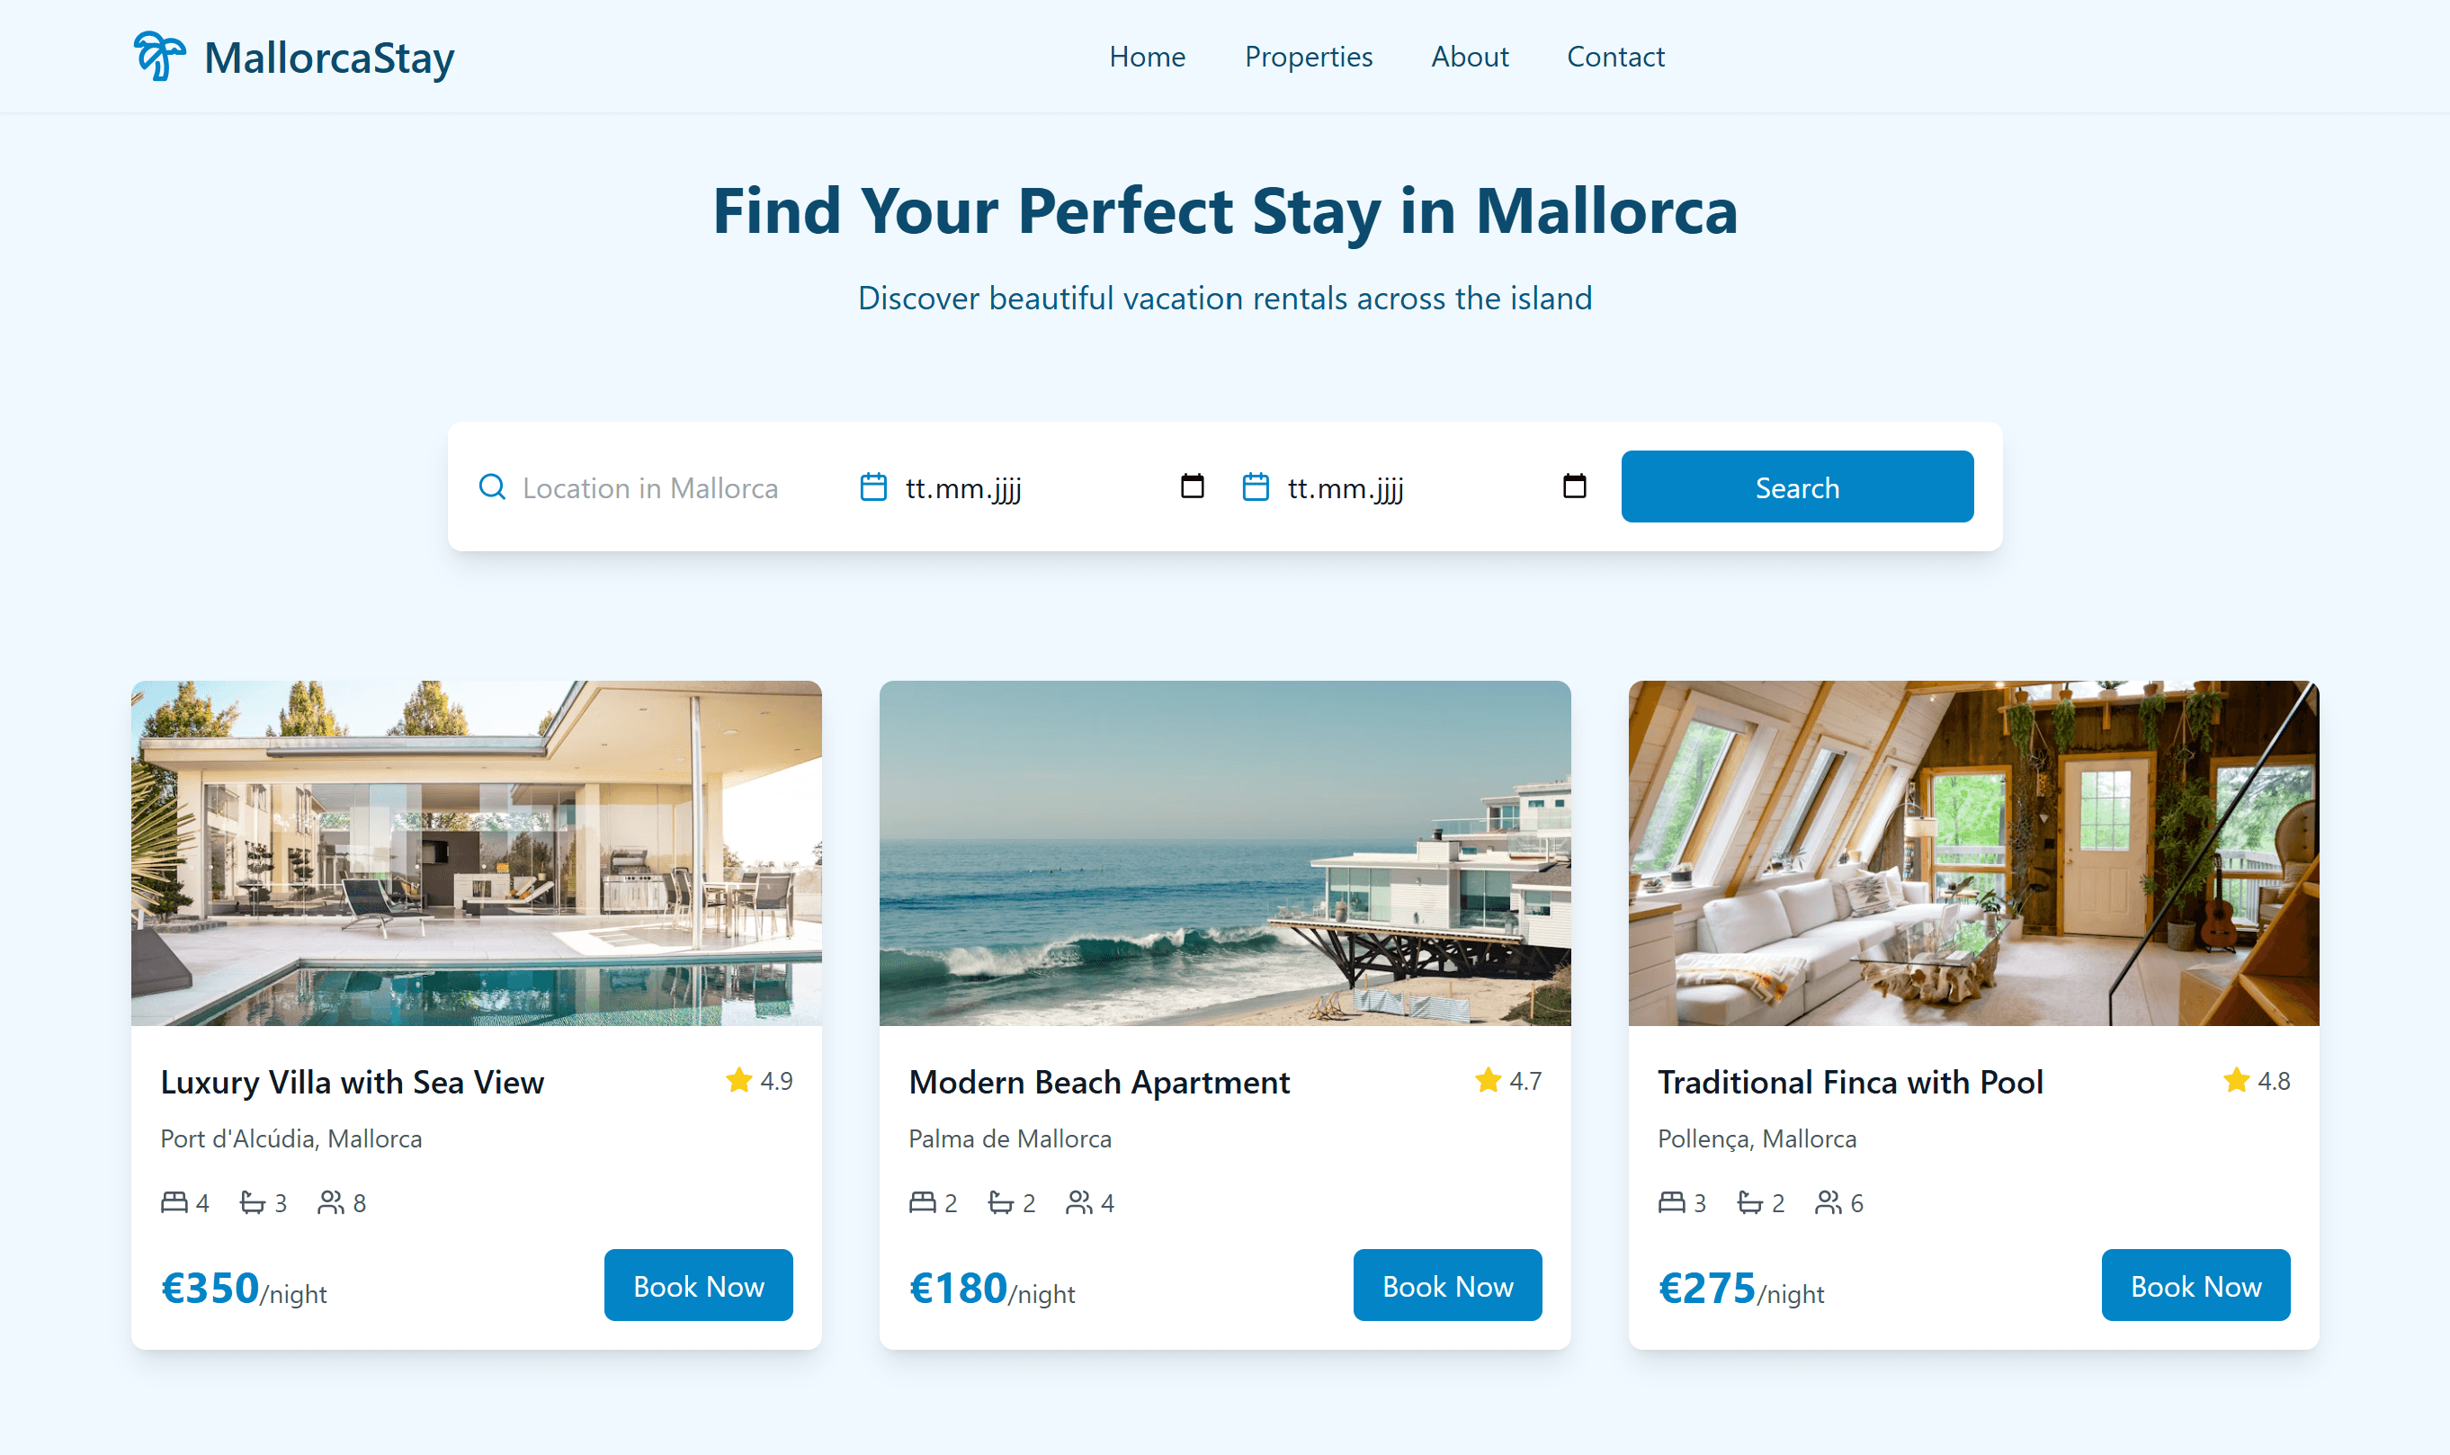Click the search magnifier icon in location field
This screenshot has height=1455, width=2450.
492,487
